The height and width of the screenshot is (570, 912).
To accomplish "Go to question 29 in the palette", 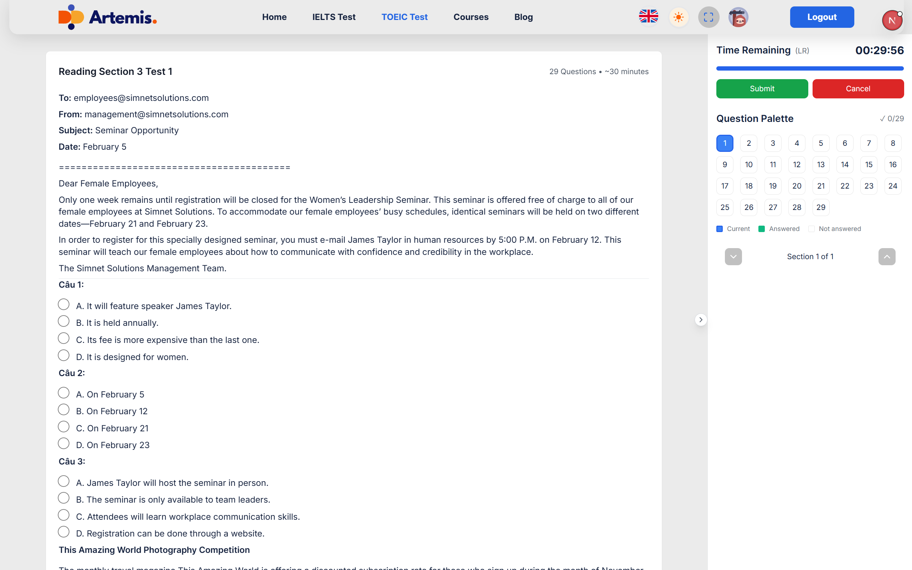I will point(820,207).
